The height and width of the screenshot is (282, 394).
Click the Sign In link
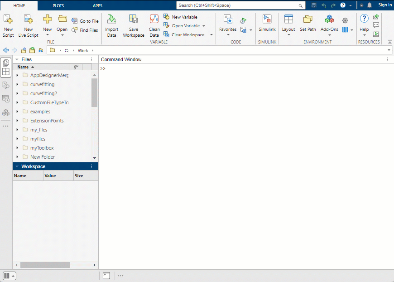(385, 5)
